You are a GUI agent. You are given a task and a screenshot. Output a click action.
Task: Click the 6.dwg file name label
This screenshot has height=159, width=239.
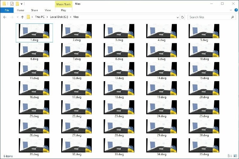[34, 59]
